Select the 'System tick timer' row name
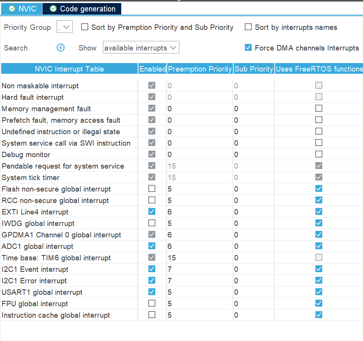The image size is (363, 341). pyautogui.click(x=31, y=177)
